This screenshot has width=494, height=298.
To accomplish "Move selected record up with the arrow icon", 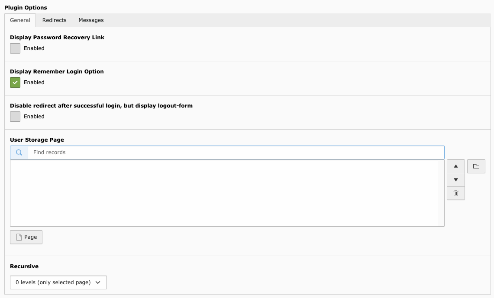I will click(455, 166).
